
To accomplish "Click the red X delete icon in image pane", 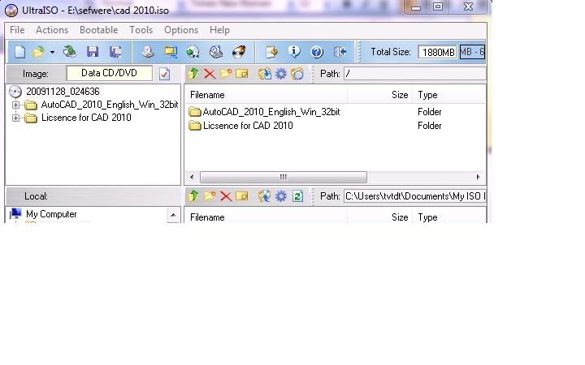I will [x=210, y=74].
